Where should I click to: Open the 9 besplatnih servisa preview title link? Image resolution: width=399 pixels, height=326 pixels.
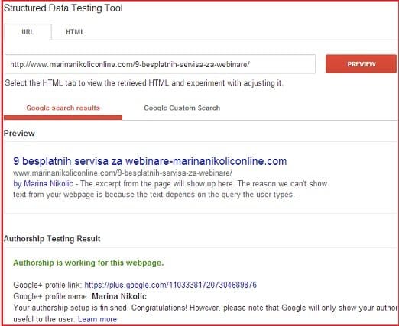150,161
